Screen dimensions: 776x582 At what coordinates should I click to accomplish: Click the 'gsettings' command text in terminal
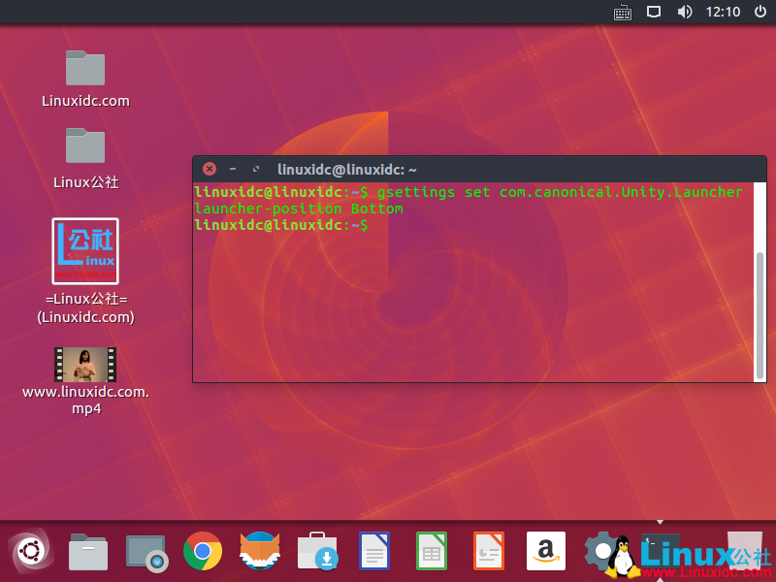[416, 192]
